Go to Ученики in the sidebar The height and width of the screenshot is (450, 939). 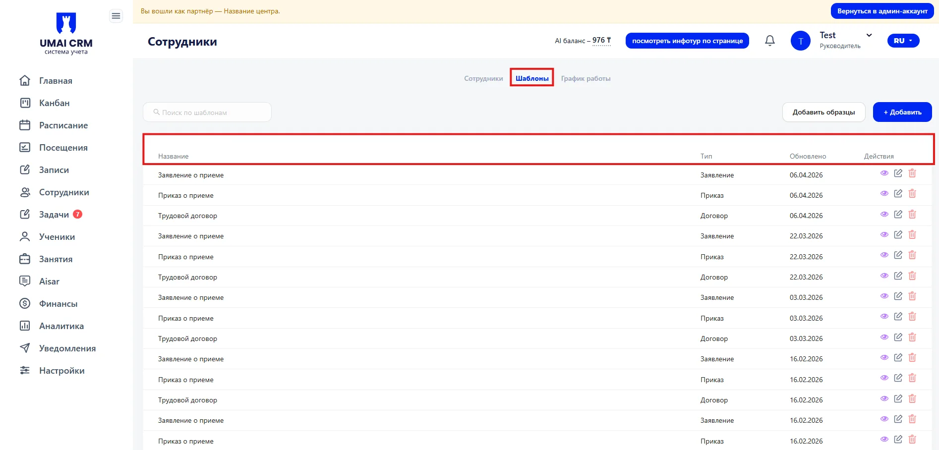[x=47, y=236]
